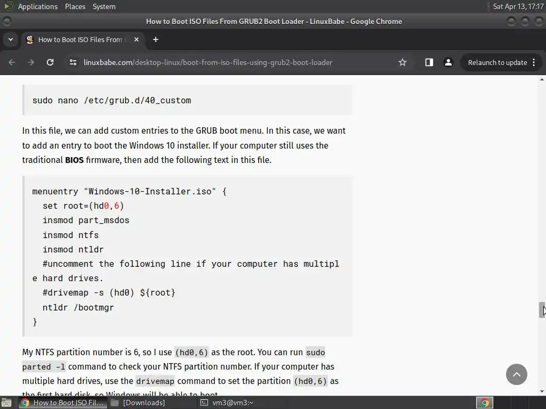Click the 'insmod ntfs' line
The width and height of the screenshot is (546, 409).
pyautogui.click(x=70, y=235)
